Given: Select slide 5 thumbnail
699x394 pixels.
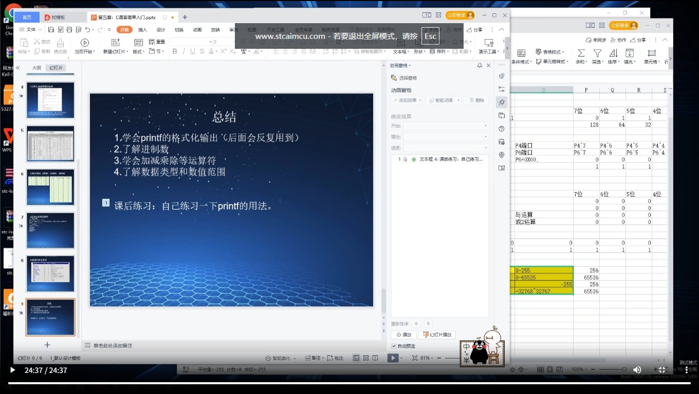Looking at the screenshot, I should 50,144.
